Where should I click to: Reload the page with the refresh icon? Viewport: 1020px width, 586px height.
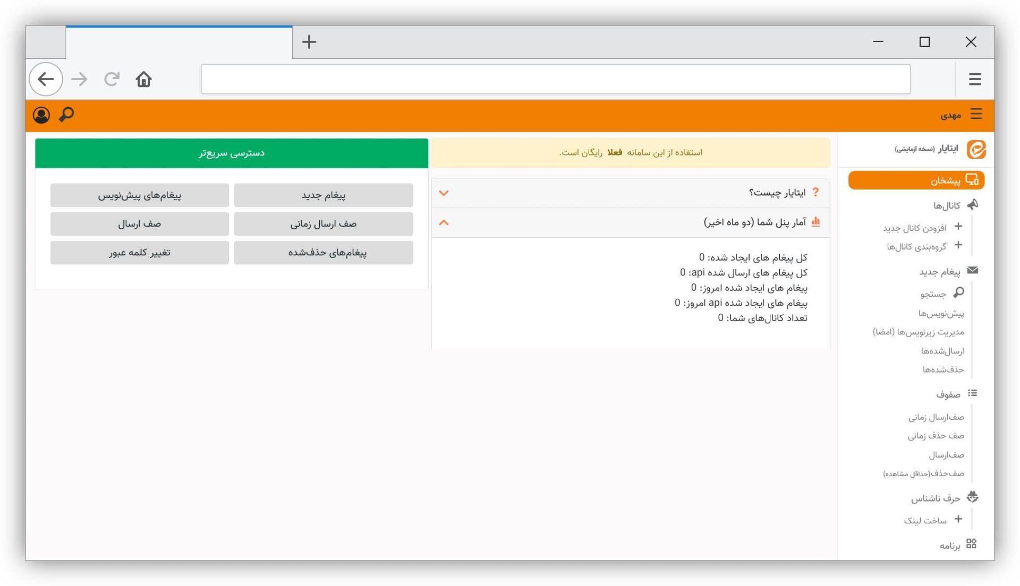coord(112,79)
